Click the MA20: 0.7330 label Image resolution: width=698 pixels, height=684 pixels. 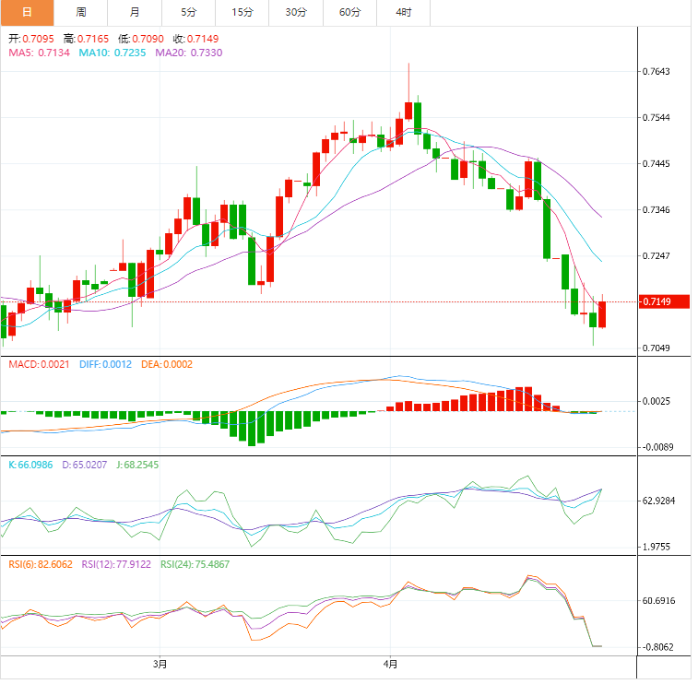(190, 53)
